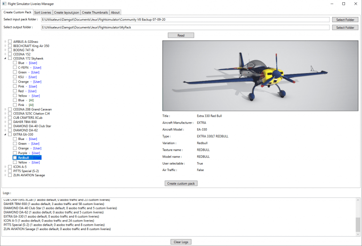Click the Extra 330 Red Bull preview image
The height and width of the screenshot is (246, 362).
tap(260, 76)
